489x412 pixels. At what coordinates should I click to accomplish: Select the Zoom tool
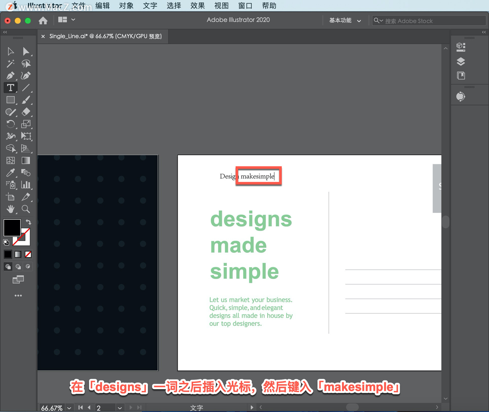click(26, 209)
